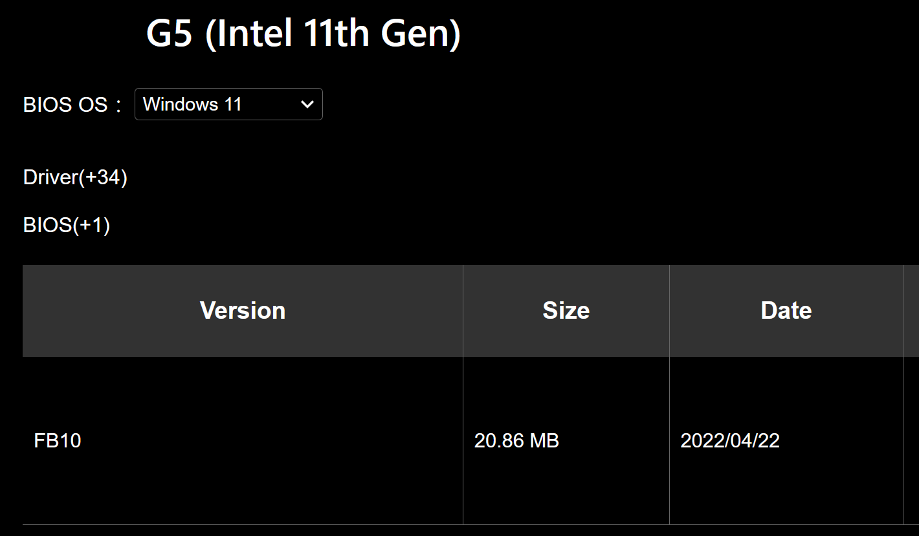Select the FB10 version entry

click(x=58, y=441)
